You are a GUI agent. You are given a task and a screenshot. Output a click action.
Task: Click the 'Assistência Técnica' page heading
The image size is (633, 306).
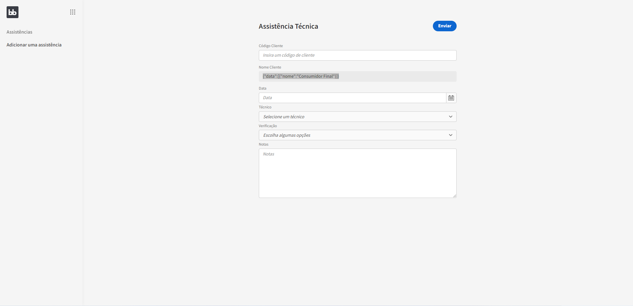pos(288,26)
